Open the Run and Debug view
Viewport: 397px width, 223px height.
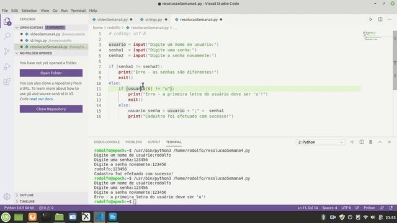[7, 66]
